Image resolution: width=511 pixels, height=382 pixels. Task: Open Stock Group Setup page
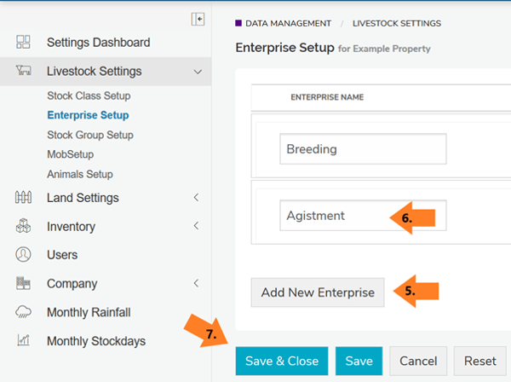(90, 135)
